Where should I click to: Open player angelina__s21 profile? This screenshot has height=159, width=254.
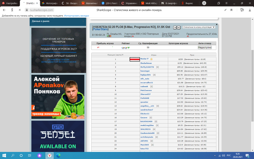(147, 106)
